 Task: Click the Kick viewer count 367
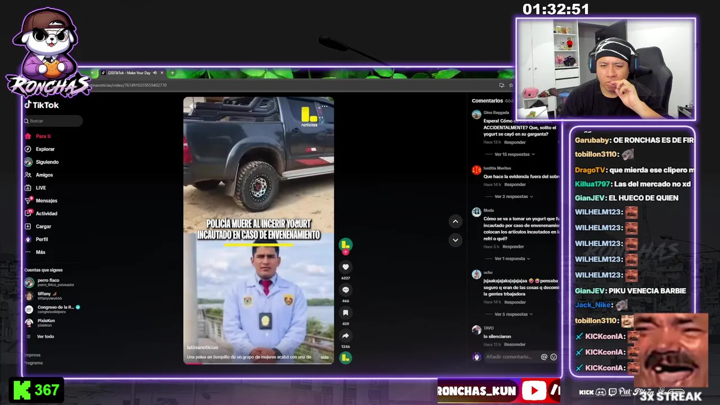click(x=47, y=390)
